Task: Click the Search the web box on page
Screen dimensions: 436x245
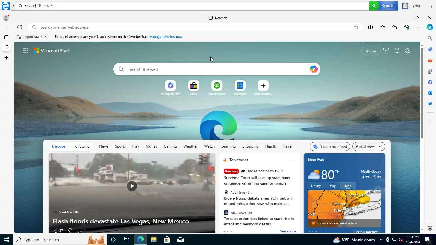Action: 217,69
